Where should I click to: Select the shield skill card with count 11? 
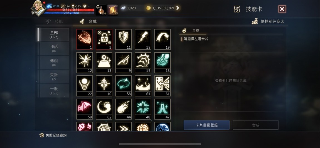point(124,39)
